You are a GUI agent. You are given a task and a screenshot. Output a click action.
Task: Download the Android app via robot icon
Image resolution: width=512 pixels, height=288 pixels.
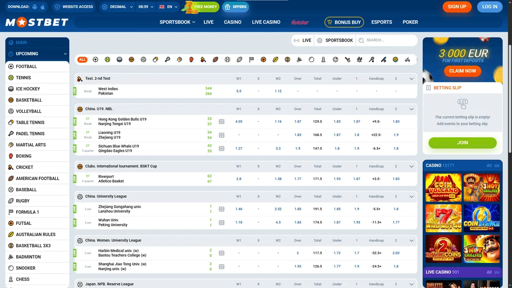[35, 7]
